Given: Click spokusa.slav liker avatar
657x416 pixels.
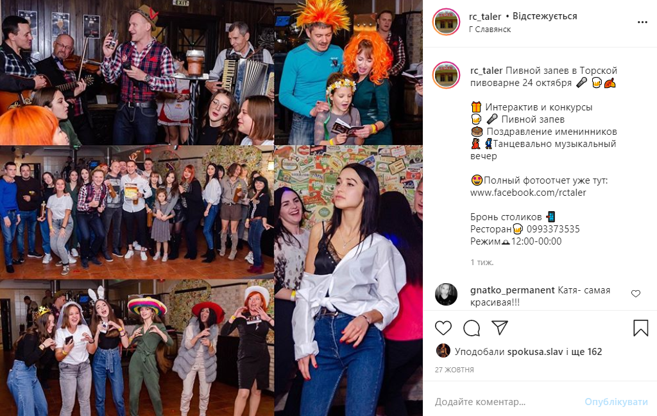Looking at the screenshot, I should pos(443,351).
